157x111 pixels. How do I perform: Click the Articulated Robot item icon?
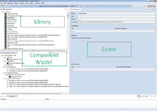click(x=9, y=77)
